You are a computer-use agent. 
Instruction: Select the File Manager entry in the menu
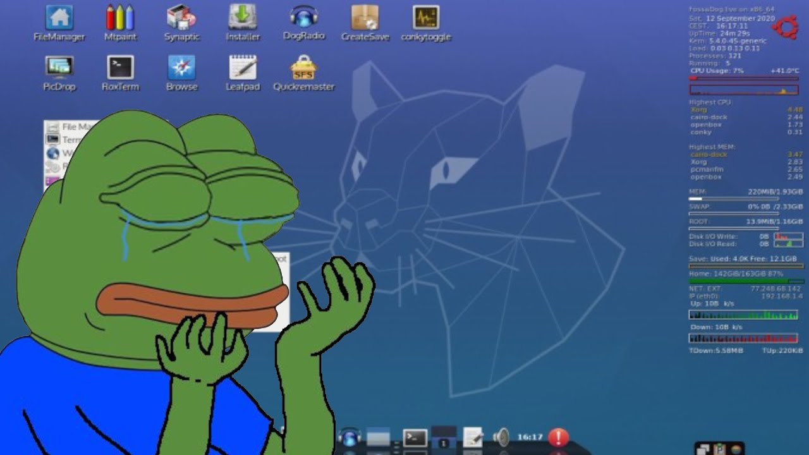(71, 126)
